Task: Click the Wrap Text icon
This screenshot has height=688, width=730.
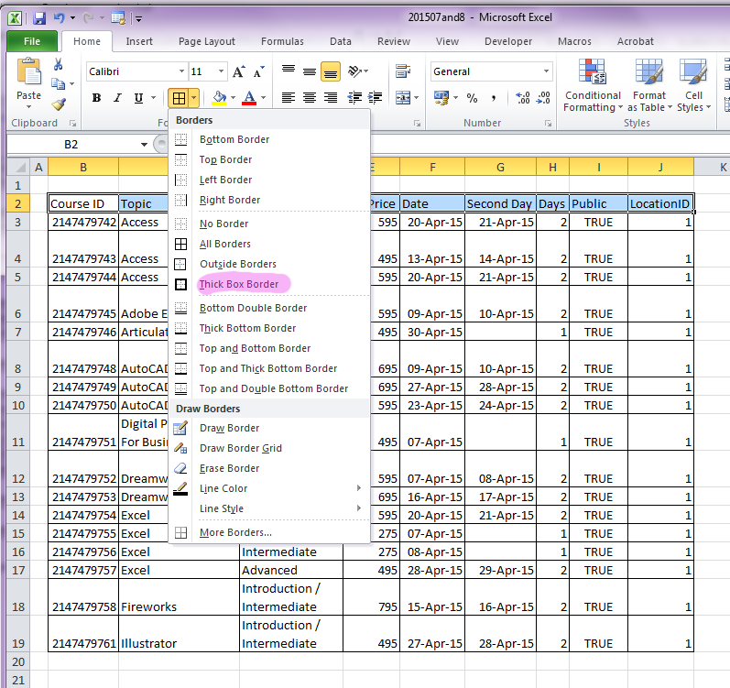Action: pyautogui.click(x=403, y=71)
